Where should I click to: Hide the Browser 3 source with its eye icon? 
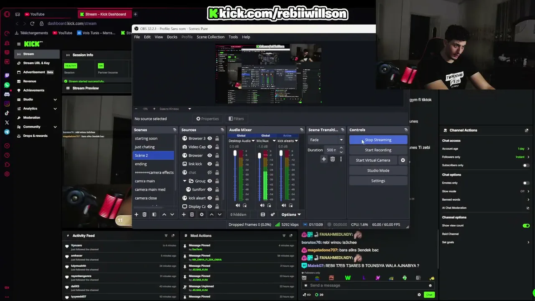(210, 138)
